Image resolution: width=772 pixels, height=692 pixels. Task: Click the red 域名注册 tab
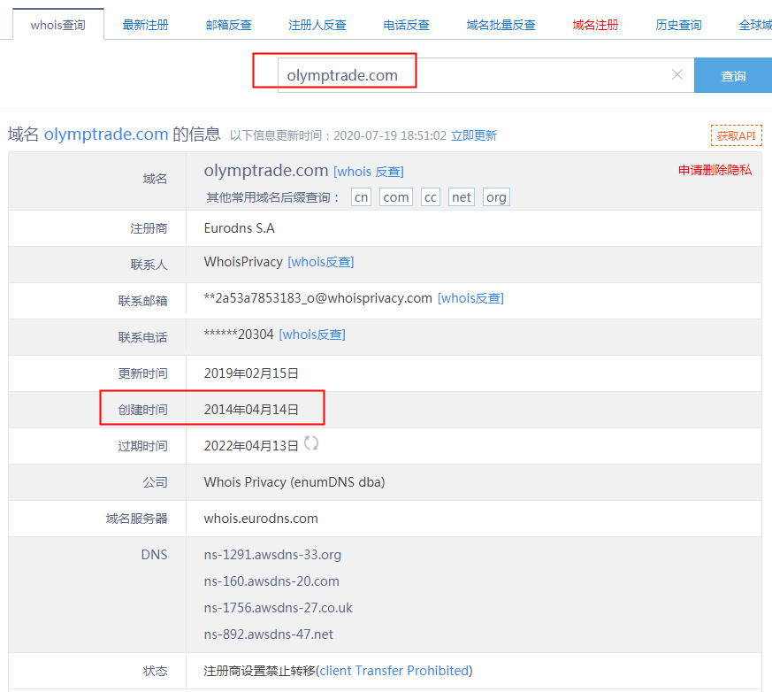tap(595, 25)
